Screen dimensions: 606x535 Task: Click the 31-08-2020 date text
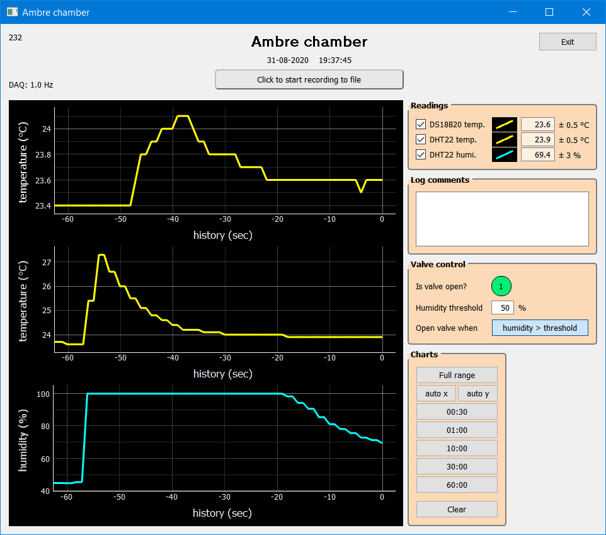click(287, 60)
